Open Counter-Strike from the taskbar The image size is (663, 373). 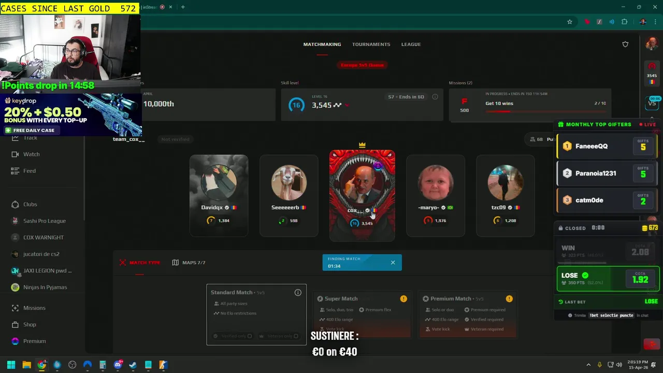pos(163,365)
